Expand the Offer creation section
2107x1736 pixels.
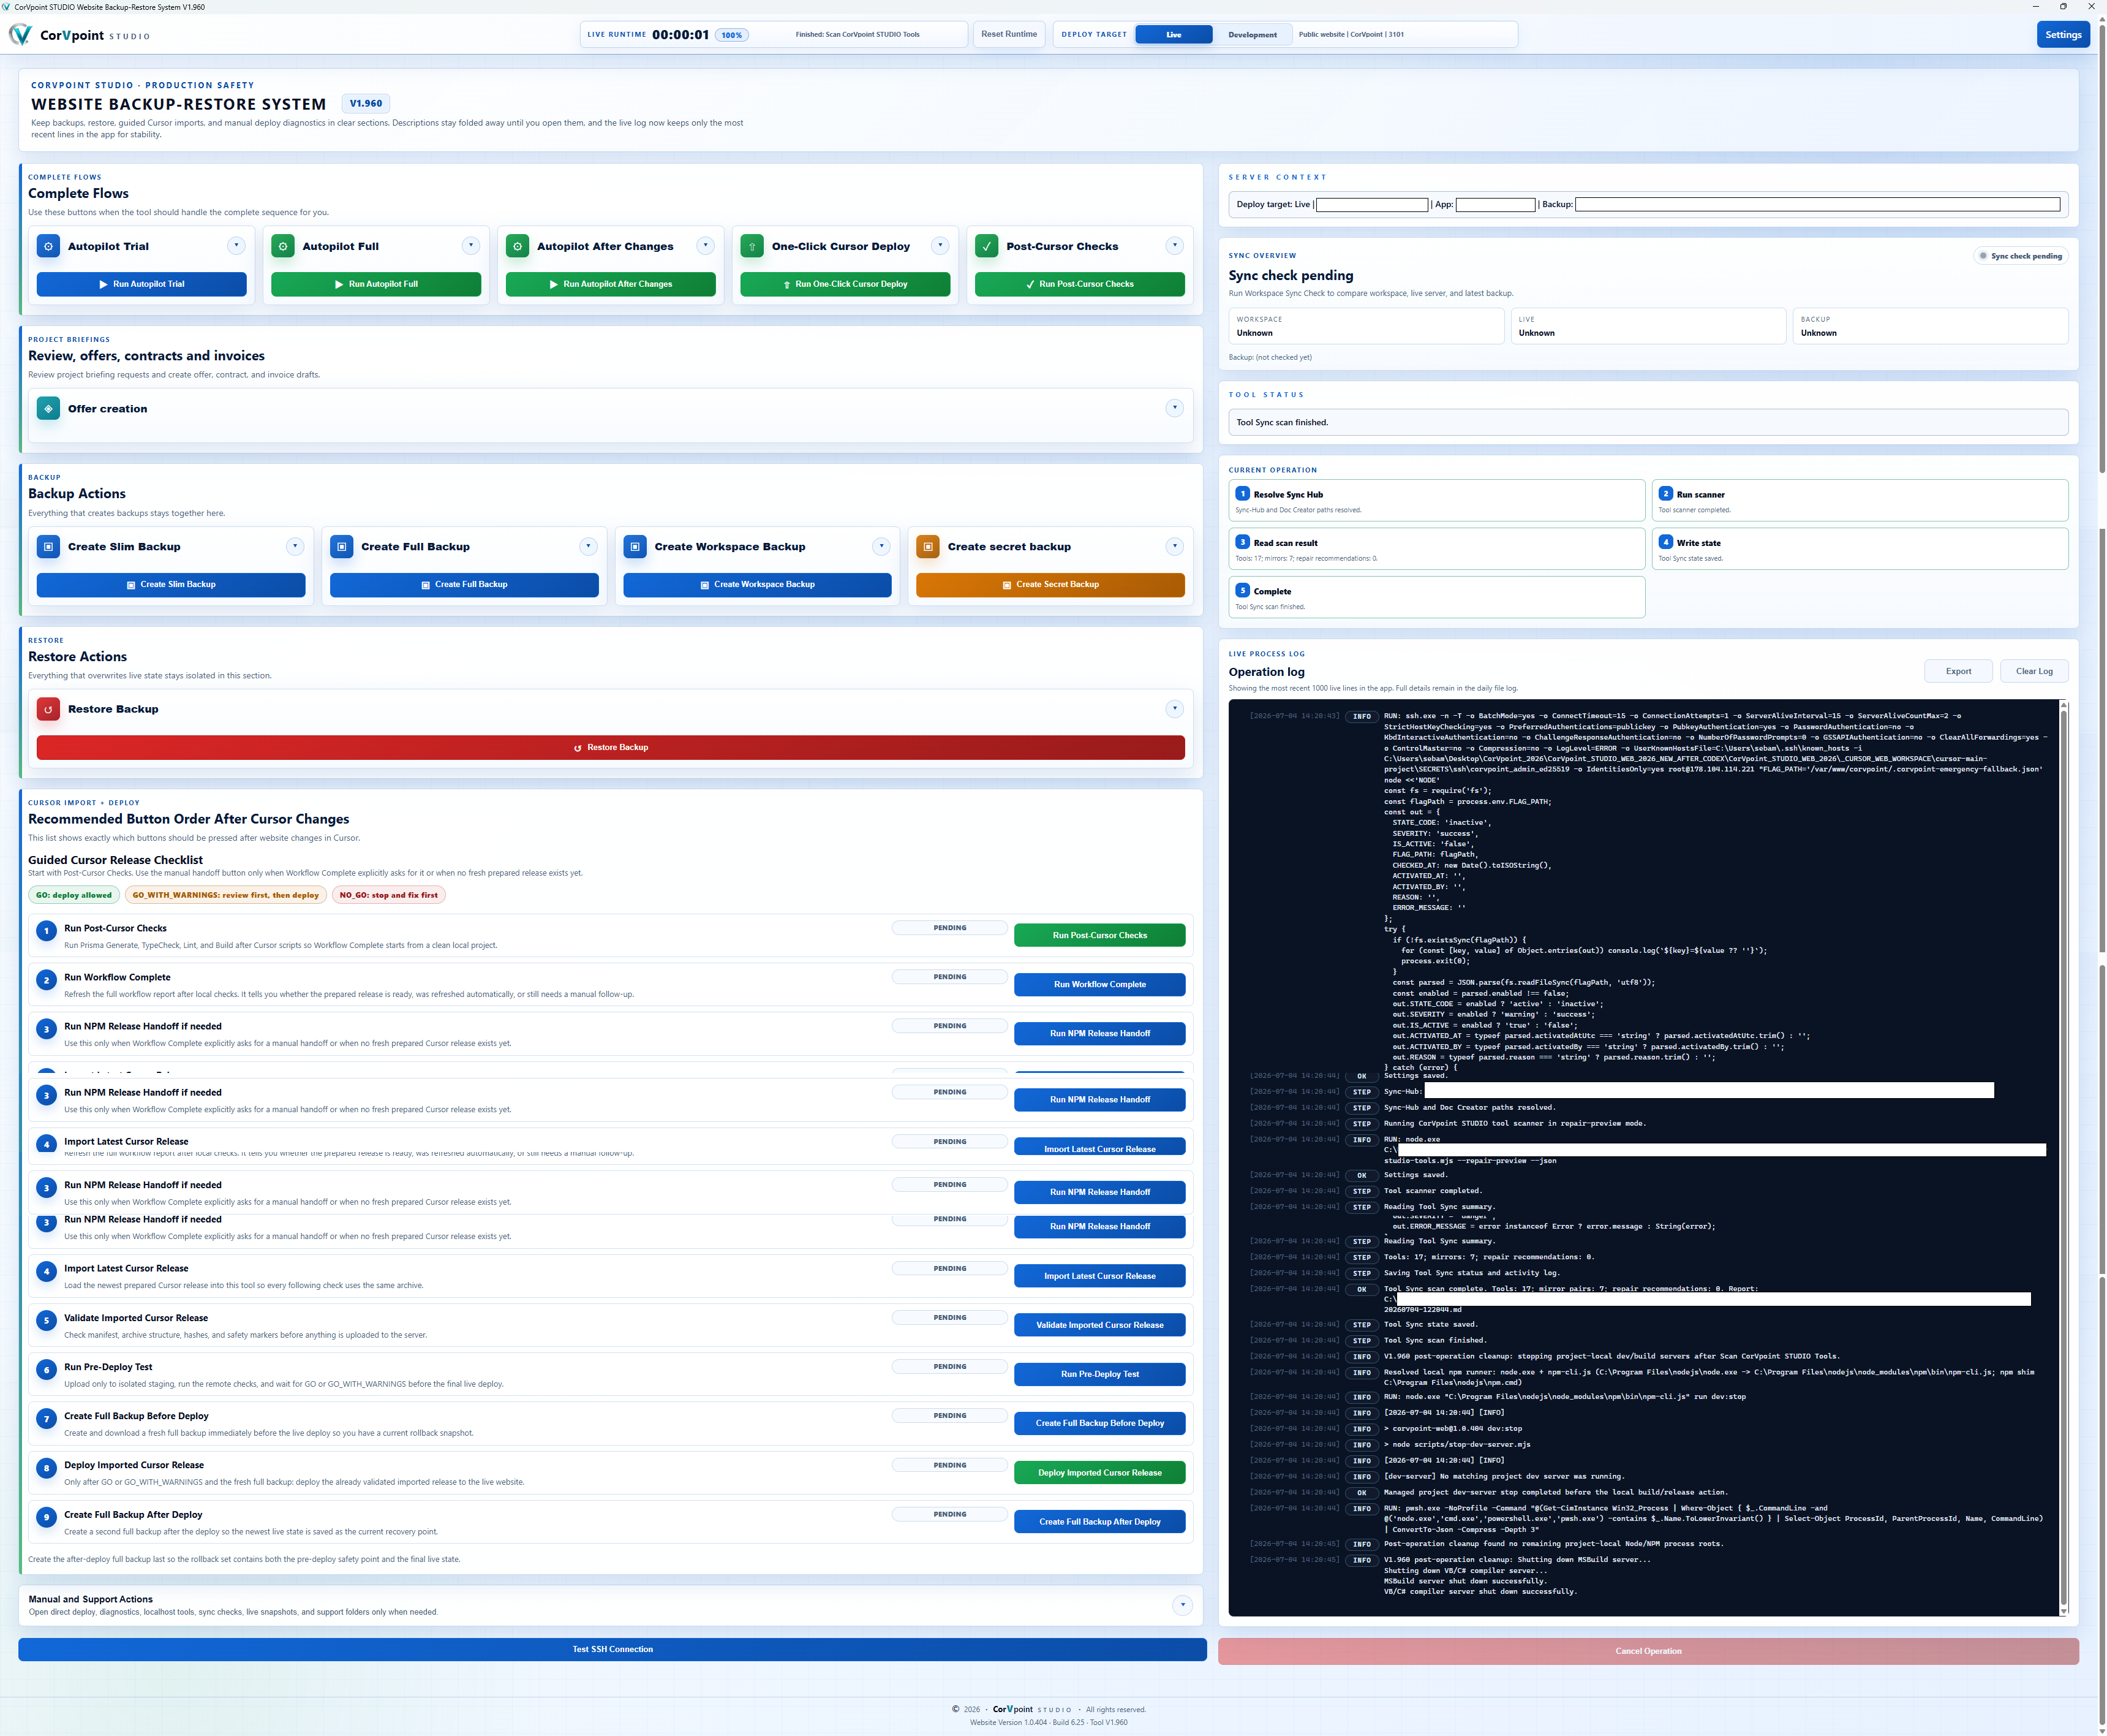(1174, 407)
